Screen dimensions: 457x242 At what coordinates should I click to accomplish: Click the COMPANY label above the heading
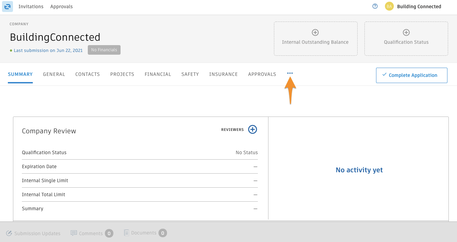click(19, 24)
